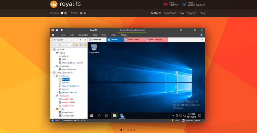Click the save disk icon in title bar
This screenshot has height=133, width=257.
click(57, 30)
